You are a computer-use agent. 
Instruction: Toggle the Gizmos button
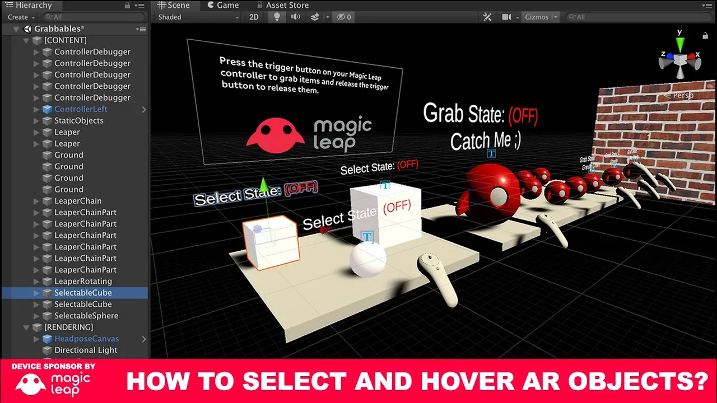click(x=536, y=17)
